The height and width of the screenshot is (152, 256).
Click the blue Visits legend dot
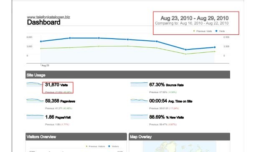(x=216, y=31)
